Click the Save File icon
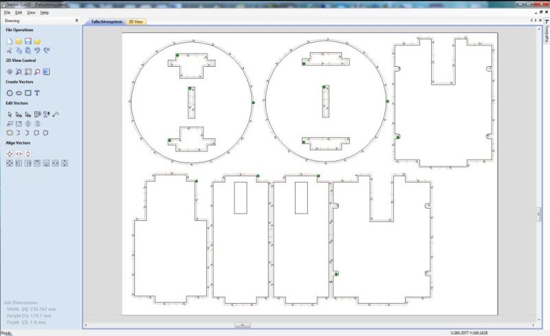This screenshot has width=550, height=336. 28,41
